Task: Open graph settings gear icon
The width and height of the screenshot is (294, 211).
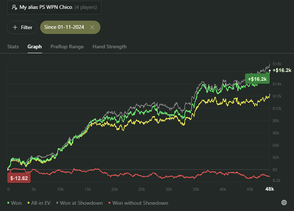Action: pyautogui.click(x=284, y=203)
